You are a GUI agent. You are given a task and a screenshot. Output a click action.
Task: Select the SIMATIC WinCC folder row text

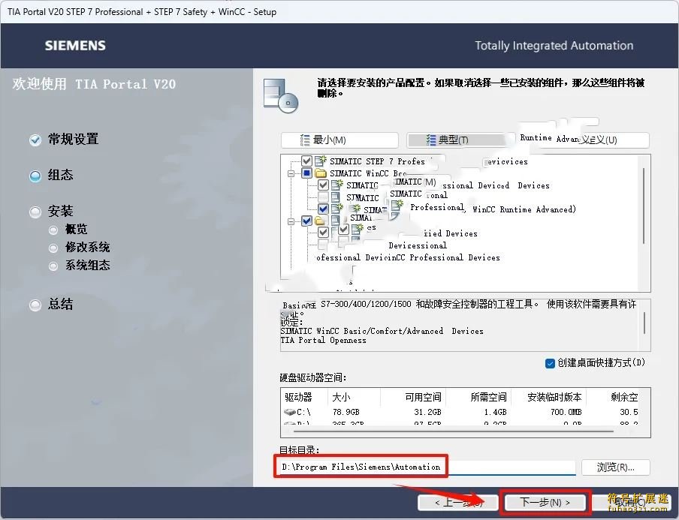(367, 173)
